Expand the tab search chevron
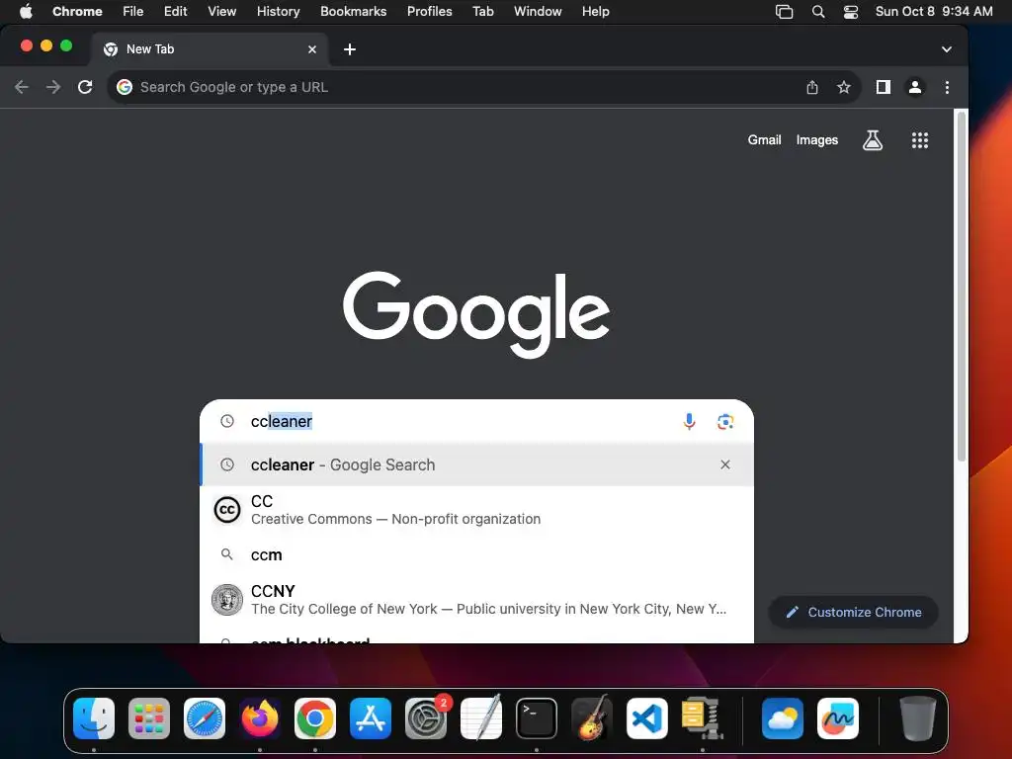The image size is (1012, 759). click(946, 49)
